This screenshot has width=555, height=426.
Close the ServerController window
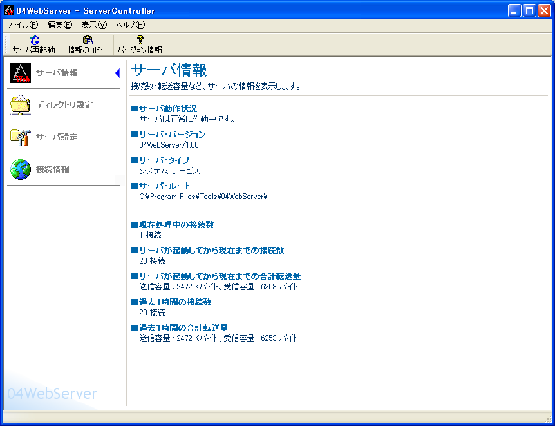544,11
